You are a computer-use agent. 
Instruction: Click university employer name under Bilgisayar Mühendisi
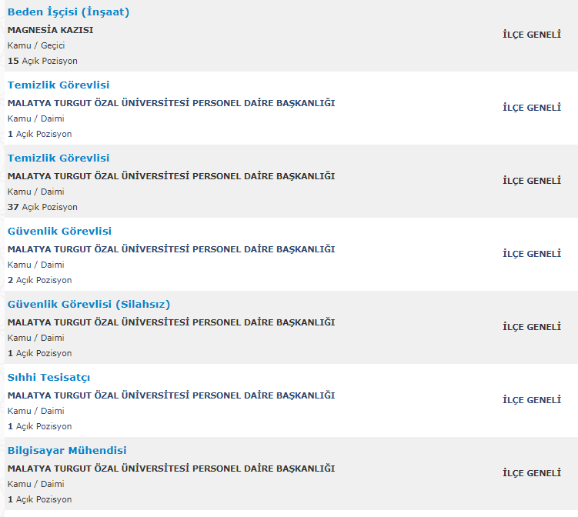click(171, 469)
